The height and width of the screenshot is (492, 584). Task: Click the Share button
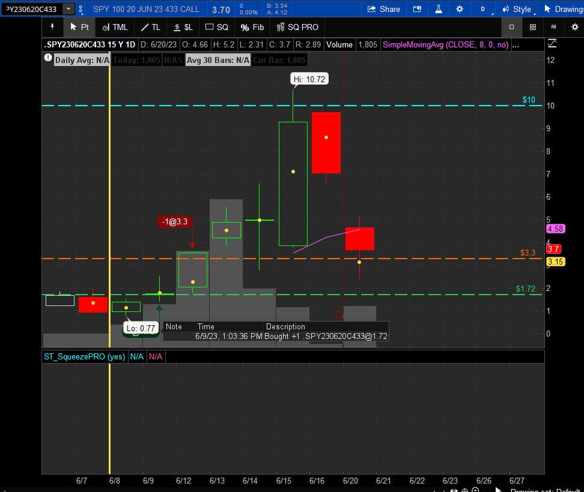(383, 9)
